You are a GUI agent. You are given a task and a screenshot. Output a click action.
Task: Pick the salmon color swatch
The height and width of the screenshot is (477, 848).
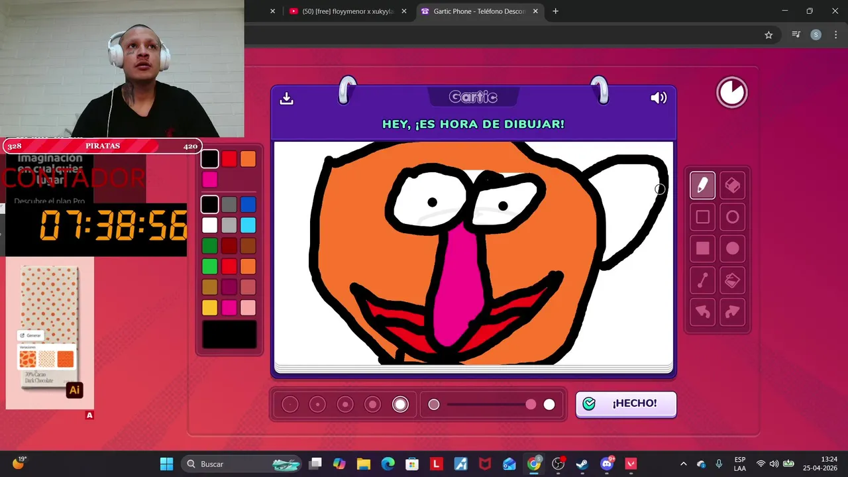pos(248,287)
